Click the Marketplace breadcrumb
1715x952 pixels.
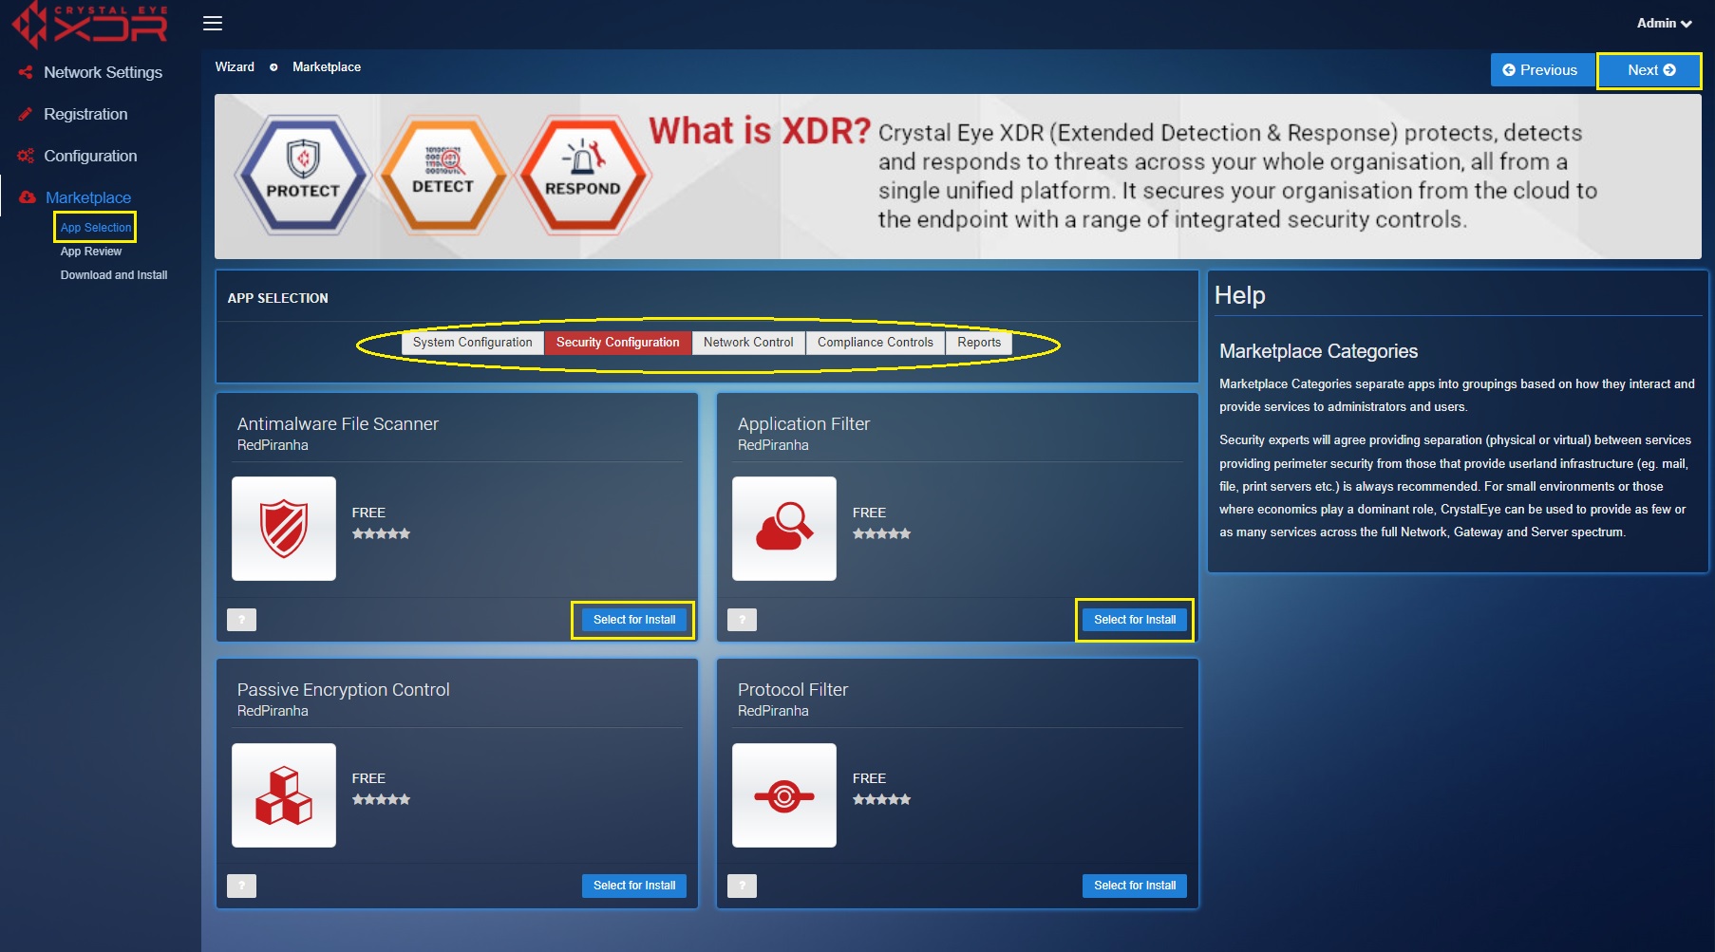click(x=327, y=67)
